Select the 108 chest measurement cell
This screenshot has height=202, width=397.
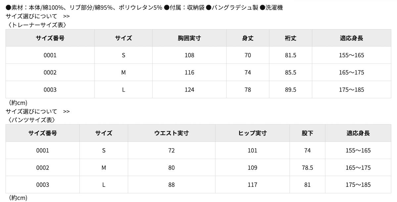point(189,55)
